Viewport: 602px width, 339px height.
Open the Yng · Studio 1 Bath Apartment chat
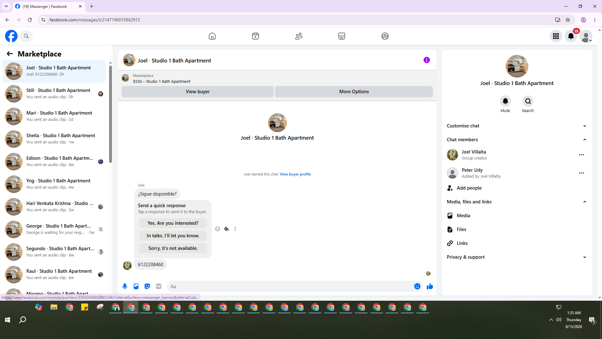pos(54,184)
